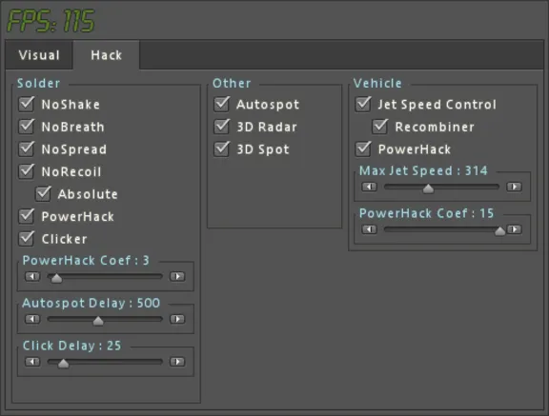
Task: Click right arrow of Soldier PowerHack Coef slider
Action: [177, 276]
